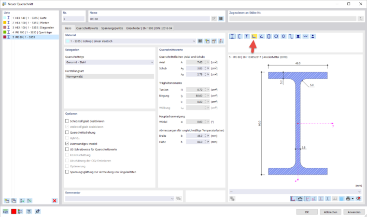
Task: Click the Hybrid... checkbox
Action: coord(67,138)
